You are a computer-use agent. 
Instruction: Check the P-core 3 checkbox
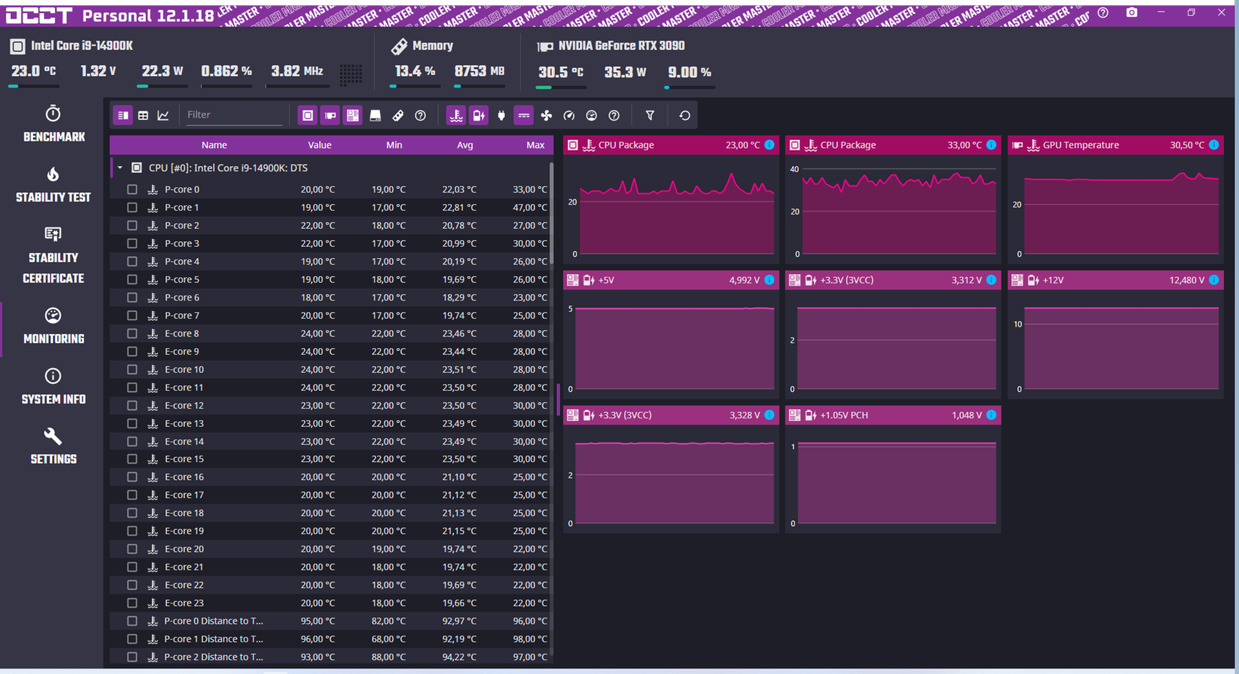point(132,244)
